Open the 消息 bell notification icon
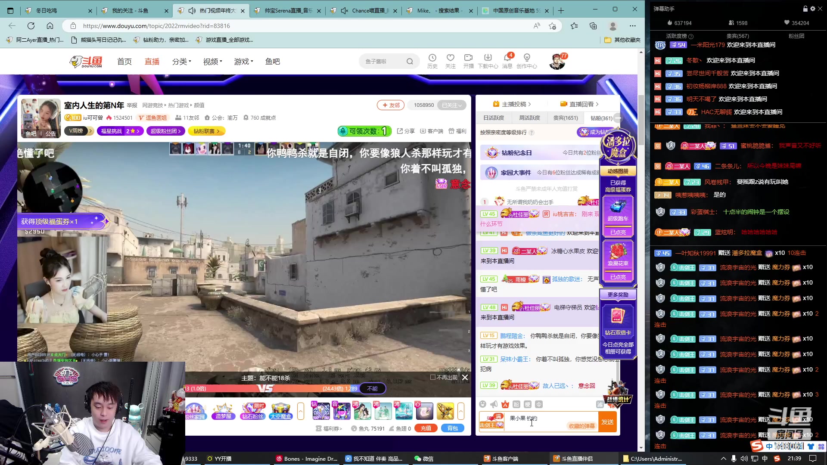The width and height of the screenshot is (827, 465). pyautogui.click(x=507, y=61)
